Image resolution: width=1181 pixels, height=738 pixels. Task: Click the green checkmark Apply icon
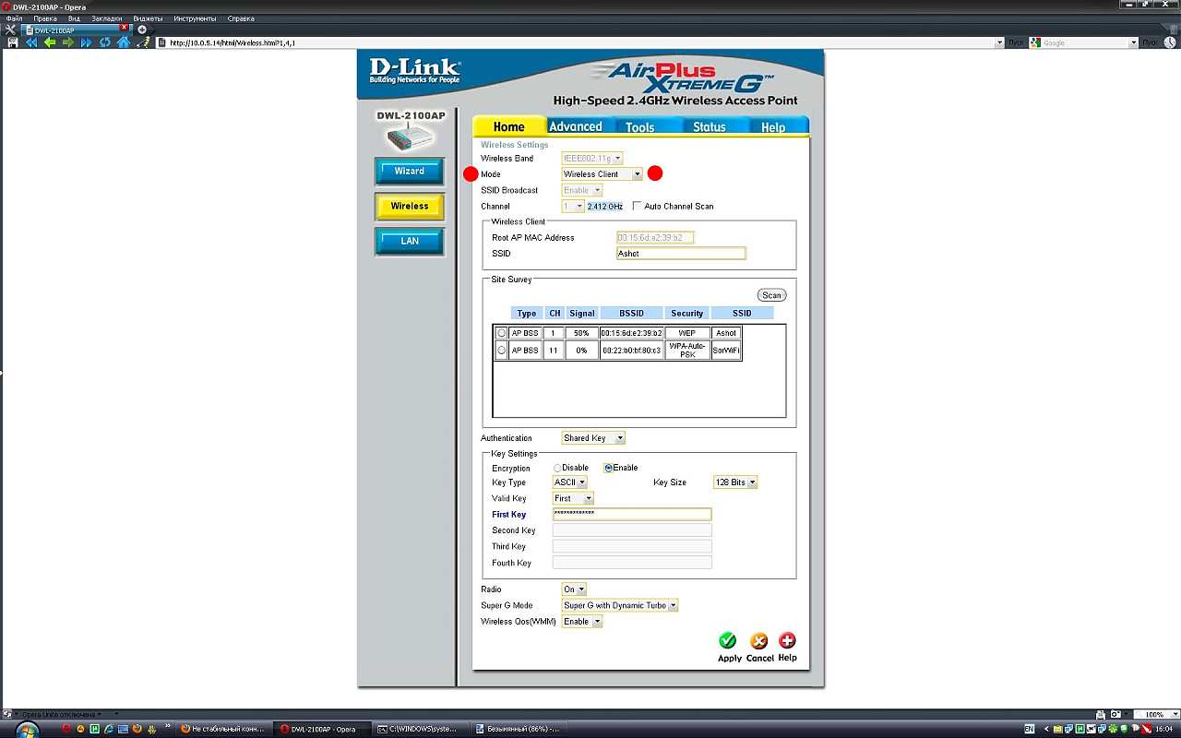click(728, 640)
